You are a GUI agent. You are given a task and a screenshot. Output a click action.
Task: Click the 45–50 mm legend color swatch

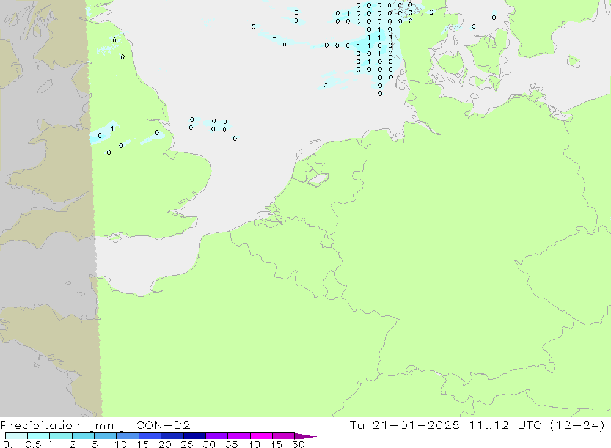(283, 436)
